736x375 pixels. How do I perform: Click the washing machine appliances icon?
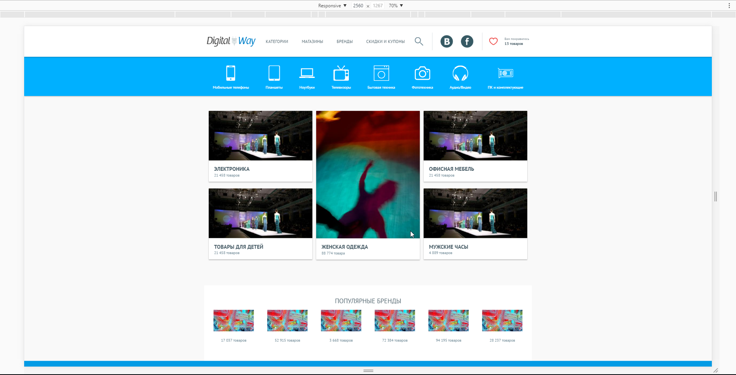click(381, 73)
